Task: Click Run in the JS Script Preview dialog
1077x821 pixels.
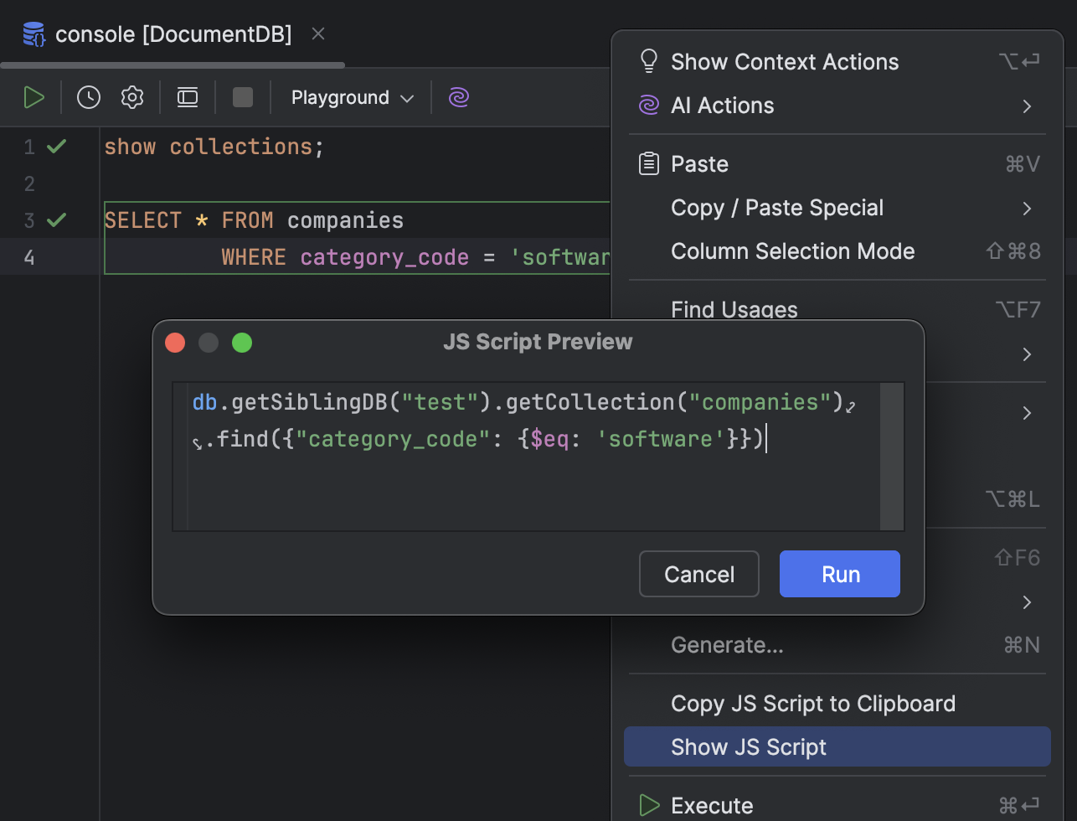Action: tap(839, 574)
